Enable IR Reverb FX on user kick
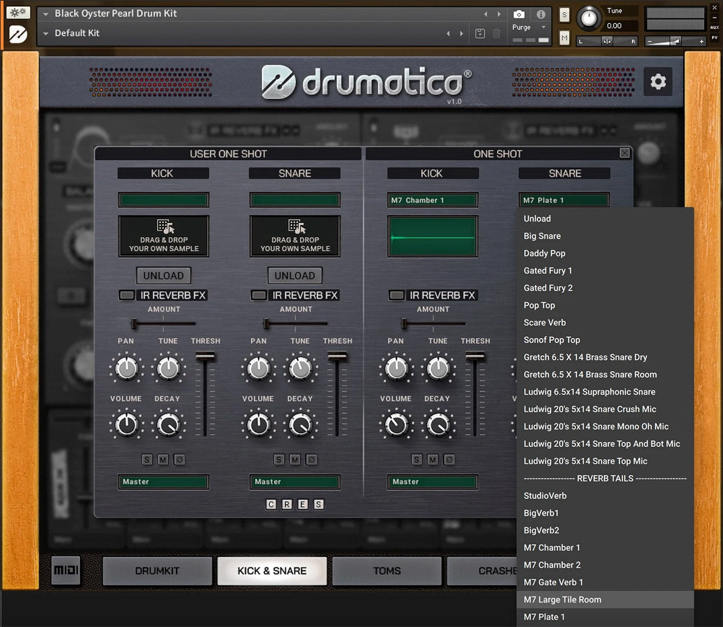This screenshot has height=627, width=723. [x=127, y=295]
